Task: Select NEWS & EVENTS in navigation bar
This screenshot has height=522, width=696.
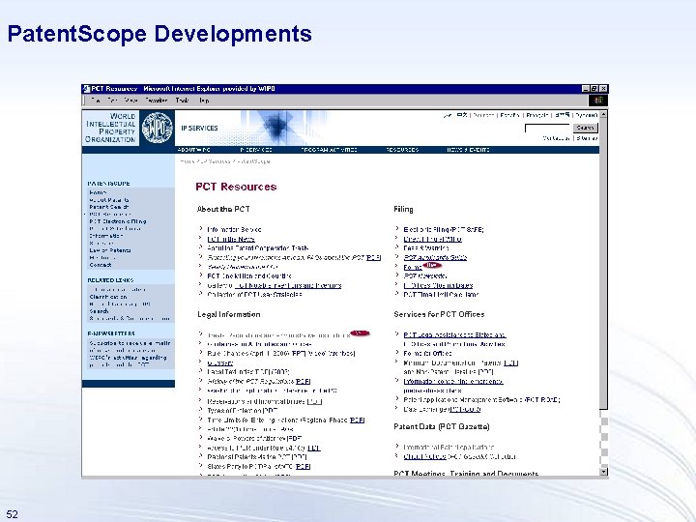Action: click(x=468, y=150)
